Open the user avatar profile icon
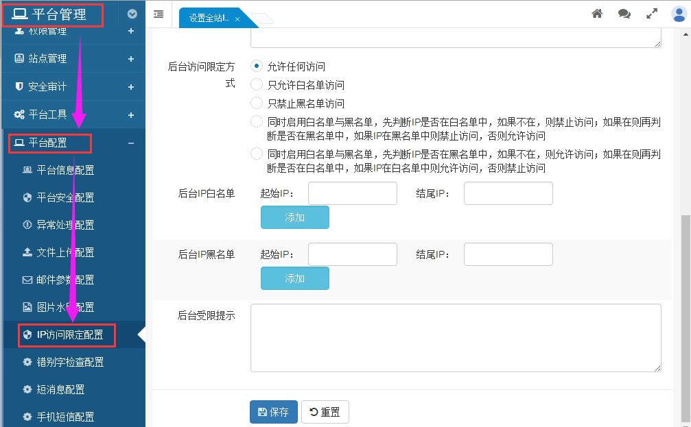 [x=679, y=14]
